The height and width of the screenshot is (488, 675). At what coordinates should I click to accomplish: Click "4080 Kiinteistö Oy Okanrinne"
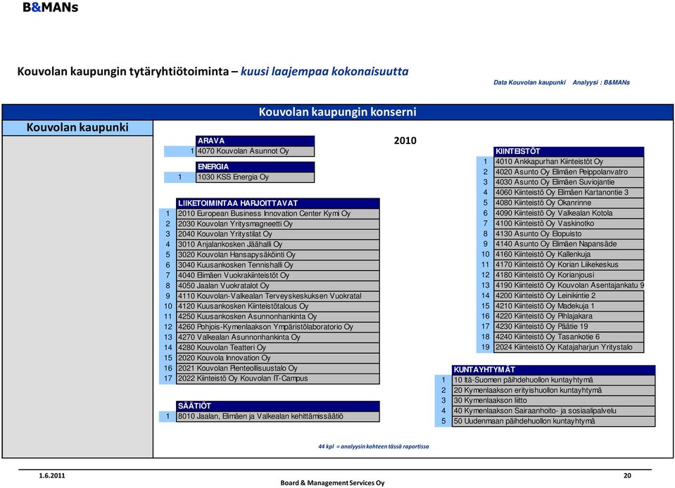coord(569,203)
